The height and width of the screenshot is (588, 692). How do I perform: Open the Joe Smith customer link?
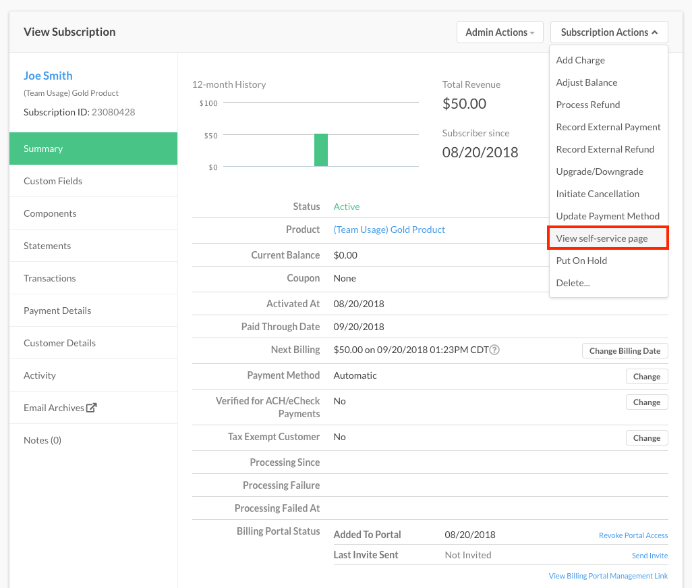pyautogui.click(x=48, y=76)
